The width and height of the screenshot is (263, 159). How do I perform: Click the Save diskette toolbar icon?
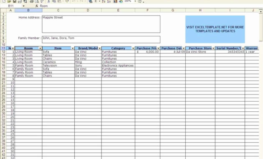pos(15,1)
